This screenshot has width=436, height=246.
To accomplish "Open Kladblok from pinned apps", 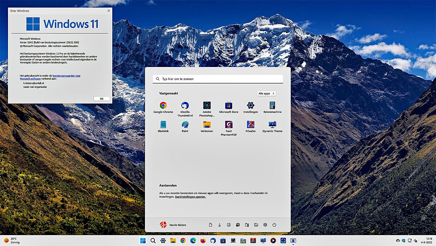I will [163, 127].
